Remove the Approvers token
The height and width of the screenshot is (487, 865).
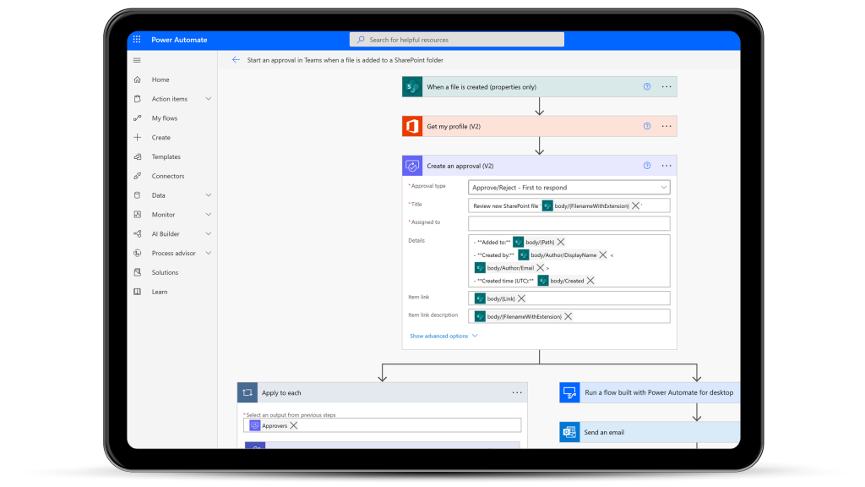coord(294,425)
